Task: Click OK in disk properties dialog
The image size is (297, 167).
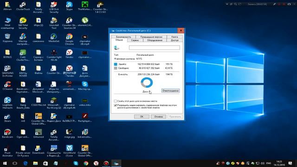Action: coord(142,116)
